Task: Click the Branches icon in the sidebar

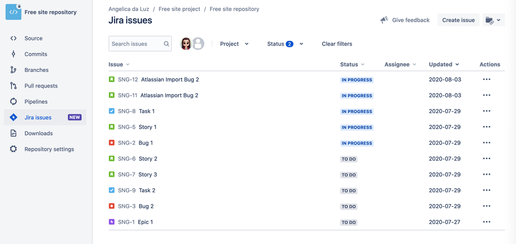Action: 13,70
